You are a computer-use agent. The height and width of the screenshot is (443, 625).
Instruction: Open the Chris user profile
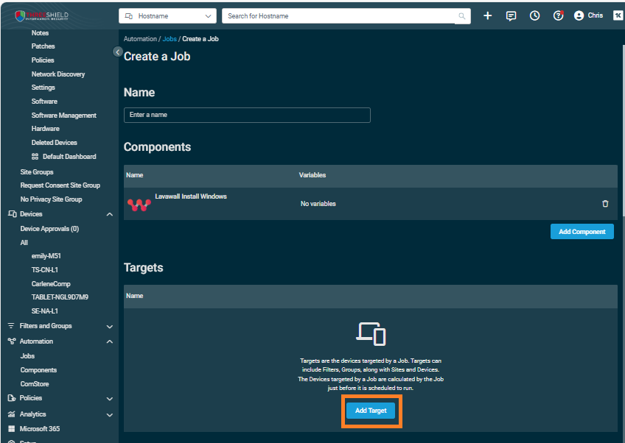tap(588, 15)
